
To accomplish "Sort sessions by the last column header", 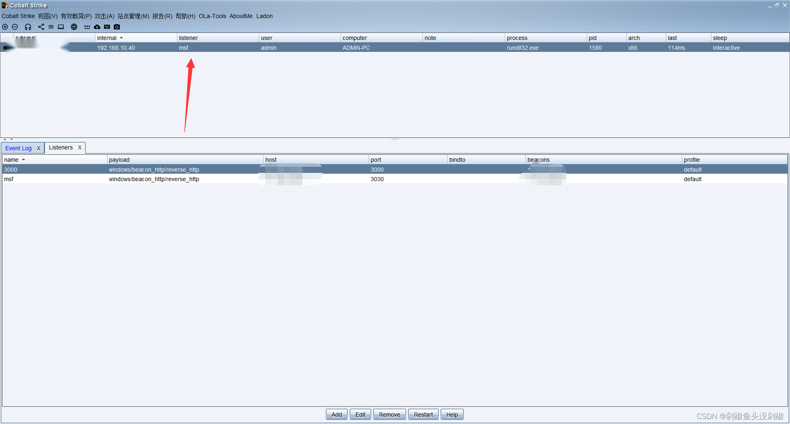I will [688, 38].
